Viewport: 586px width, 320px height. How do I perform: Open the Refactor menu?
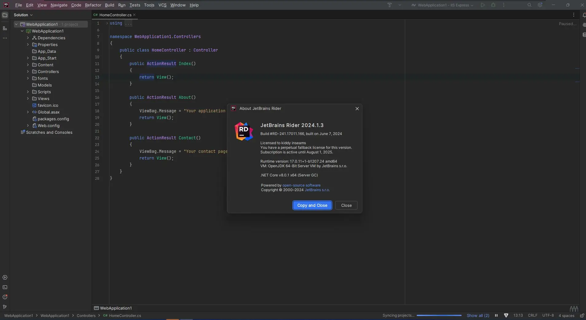(93, 5)
